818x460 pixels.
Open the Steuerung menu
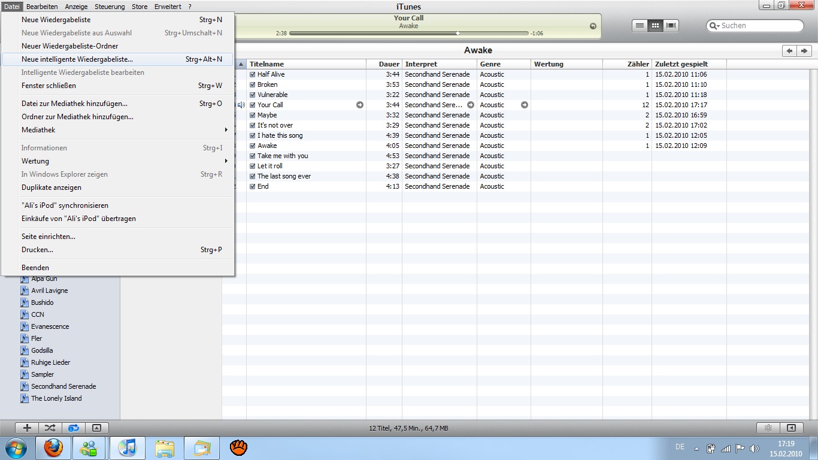pos(110,7)
